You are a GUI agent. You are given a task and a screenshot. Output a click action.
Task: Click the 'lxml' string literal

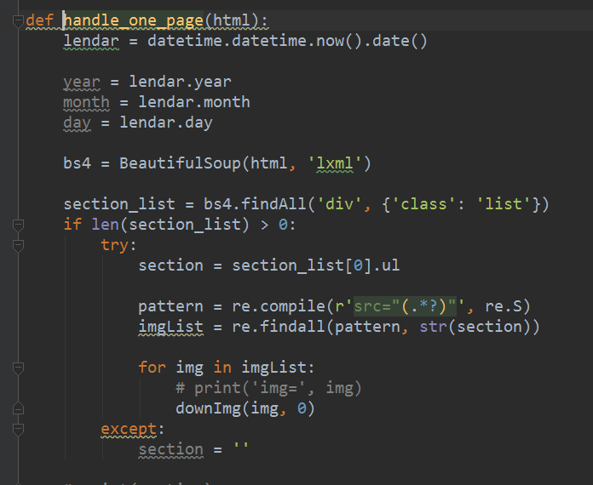click(x=334, y=163)
